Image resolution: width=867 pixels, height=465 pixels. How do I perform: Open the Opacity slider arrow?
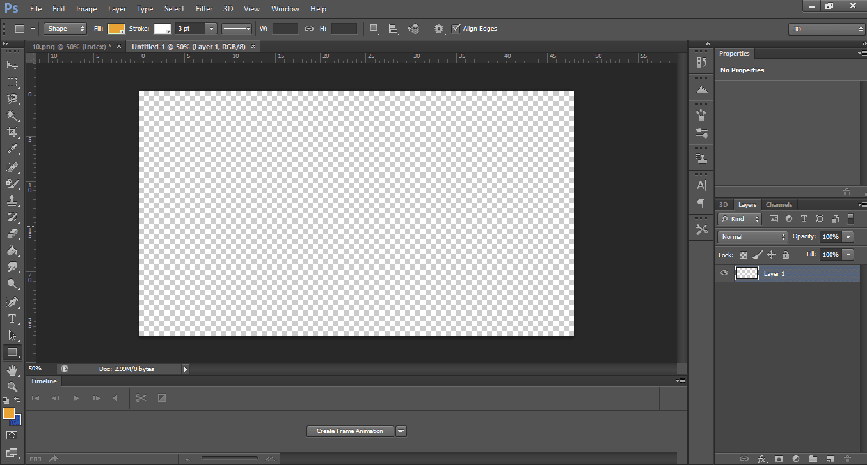848,236
